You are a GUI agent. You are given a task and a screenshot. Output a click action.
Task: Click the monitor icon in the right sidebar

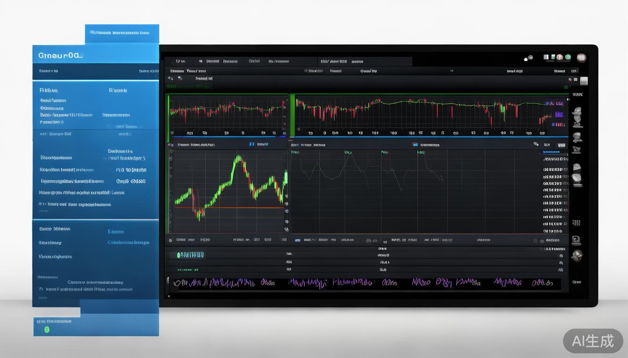point(576,241)
